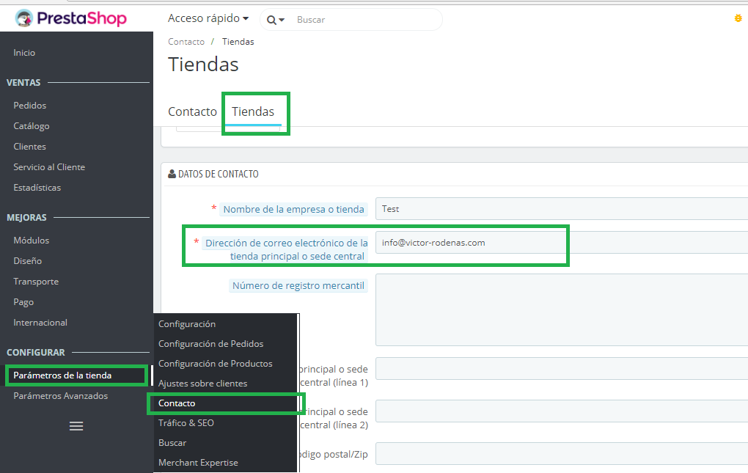The height and width of the screenshot is (473, 748).
Task: Select the Tiendas tab
Action: [x=253, y=111]
